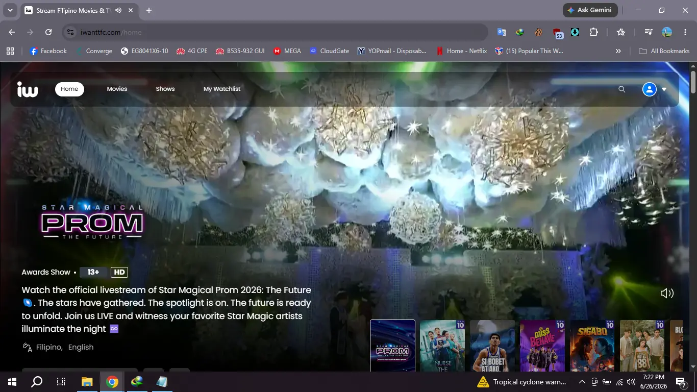Open the site information icon in the address bar

71,32
